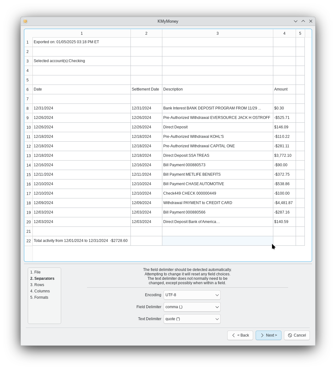Click the roll-up chevron in the title bar
The height and width of the screenshot is (370, 336).
click(x=303, y=21)
